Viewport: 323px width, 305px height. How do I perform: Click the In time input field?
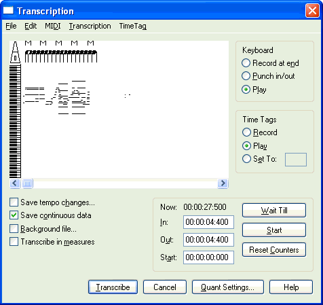coord(208,222)
